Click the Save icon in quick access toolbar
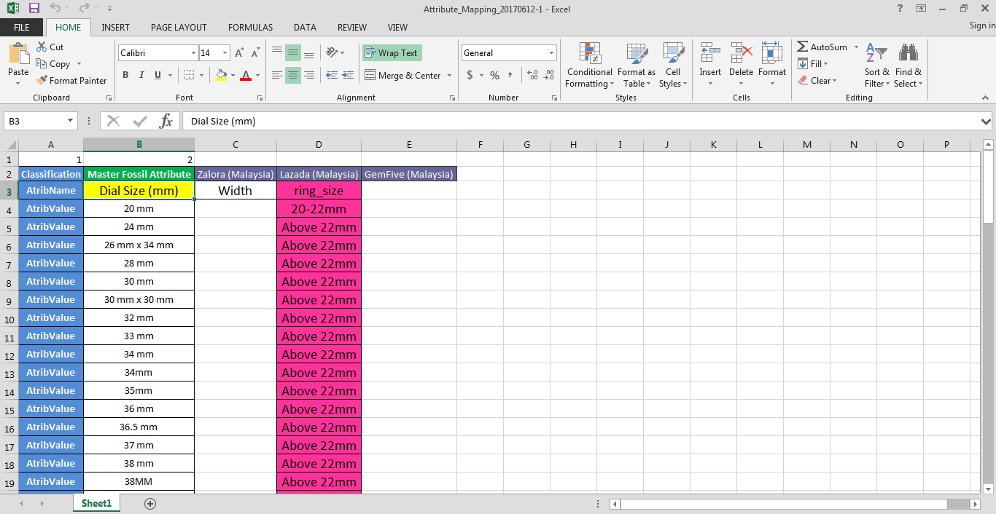The height and width of the screenshot is (514, 996). tap(34, 9)
